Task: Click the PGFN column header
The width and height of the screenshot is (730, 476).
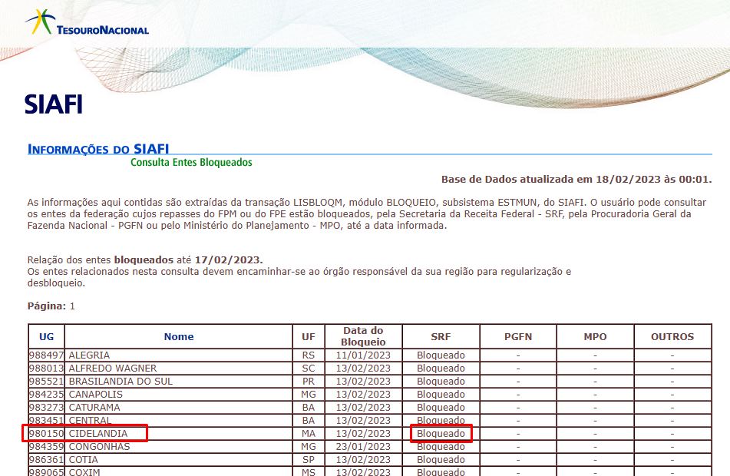Action: 518,336
